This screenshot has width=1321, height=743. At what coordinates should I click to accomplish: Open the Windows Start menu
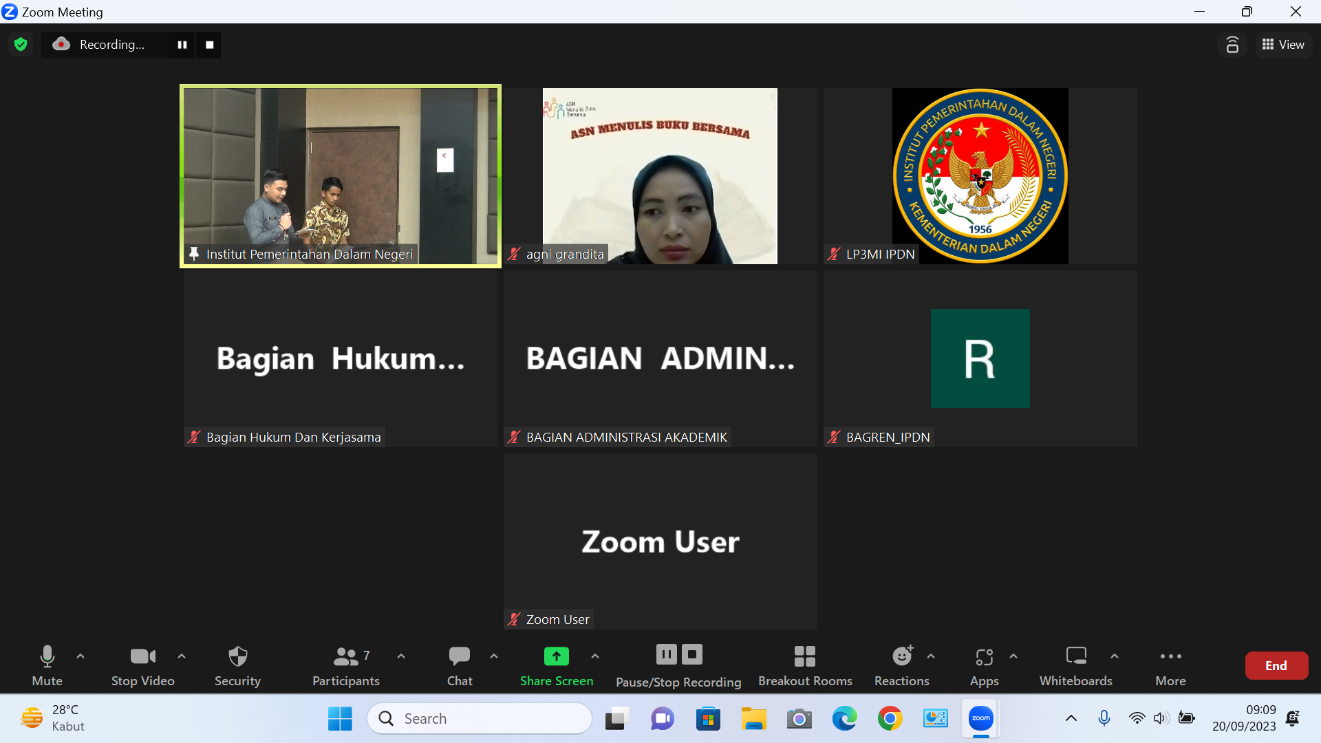(x=340, y=719)
